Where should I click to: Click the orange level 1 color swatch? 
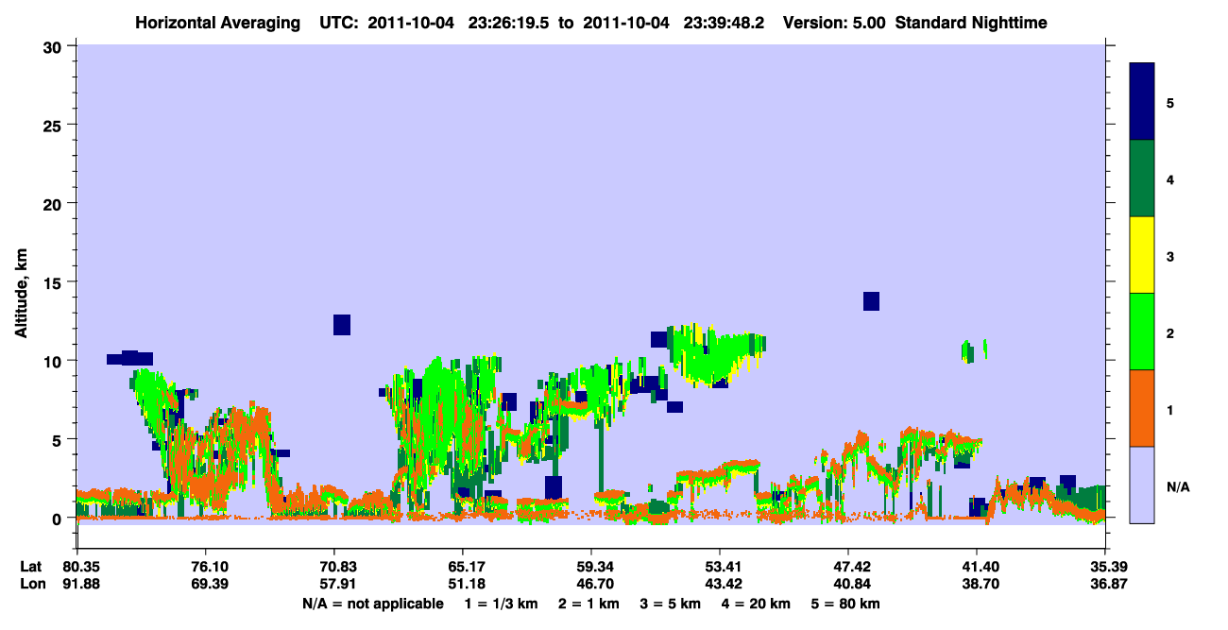[1142, 408]
